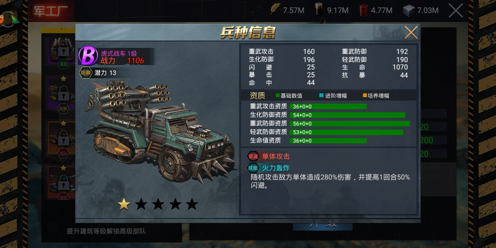
Task: Select the 单体攻击 normal attack label
Action: [x=276, y=156]
